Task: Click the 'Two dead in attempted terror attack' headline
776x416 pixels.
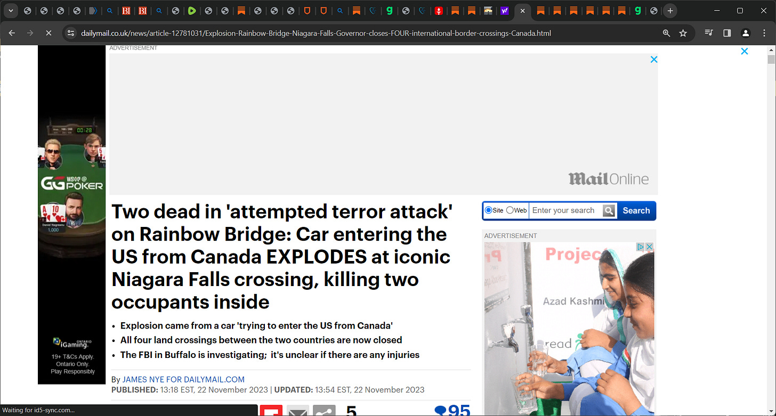Action: pos(282,257)
